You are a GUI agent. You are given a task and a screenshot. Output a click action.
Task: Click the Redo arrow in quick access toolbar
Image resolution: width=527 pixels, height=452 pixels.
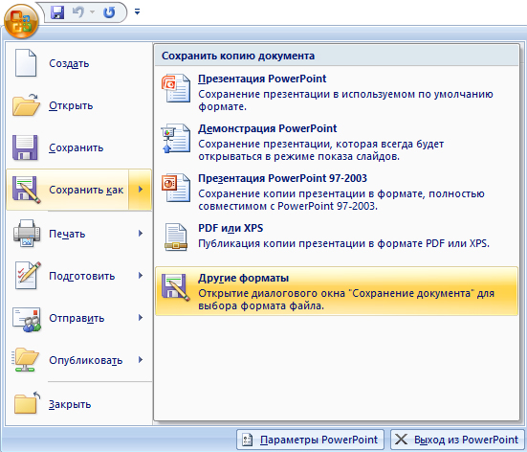pos(109,12)
